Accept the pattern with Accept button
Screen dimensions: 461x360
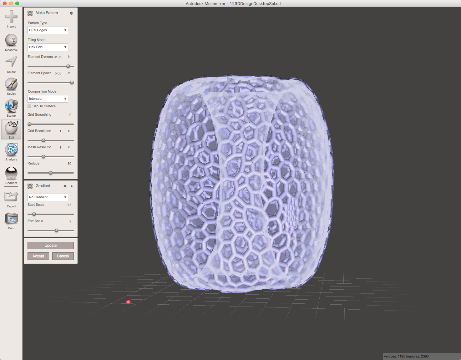pyautogui.click(x=38, y=256)
